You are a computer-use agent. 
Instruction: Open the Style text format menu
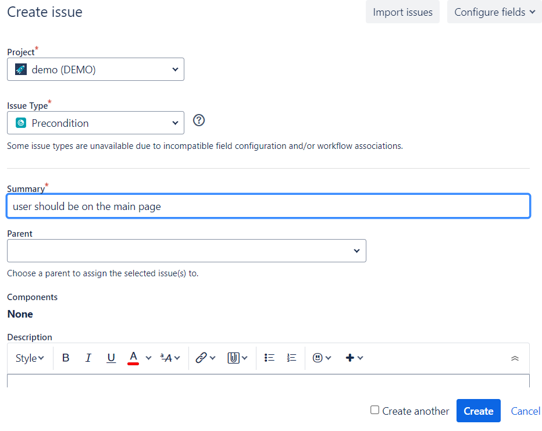pos(30,358)
